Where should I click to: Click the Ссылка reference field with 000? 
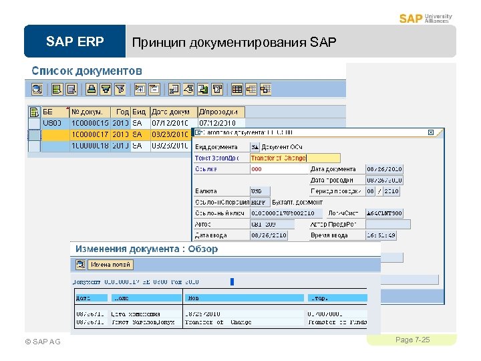click(279, 169)
